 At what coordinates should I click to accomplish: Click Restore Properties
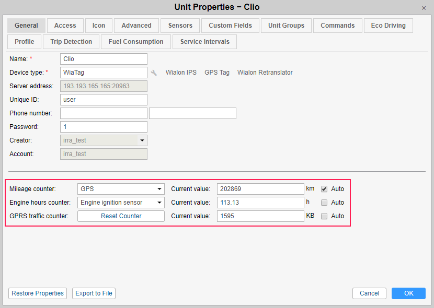38,293
